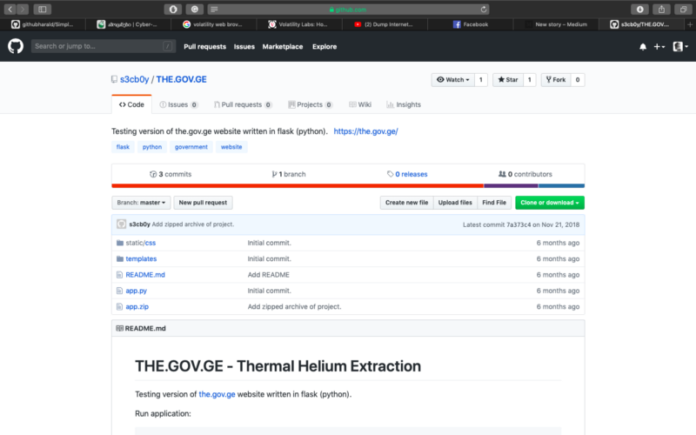Image resolution: width=696 pixels, height=435 pixels.
Task: Open Marketplace in the top navigation
Action: [x=282, y=47]
